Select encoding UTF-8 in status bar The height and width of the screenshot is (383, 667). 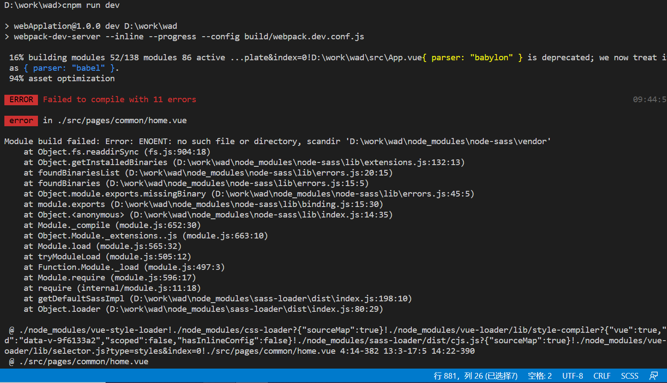pos(572,376)
